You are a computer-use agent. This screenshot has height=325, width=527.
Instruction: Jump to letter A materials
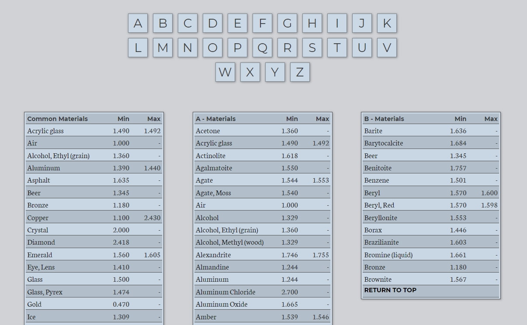(138, 23)
